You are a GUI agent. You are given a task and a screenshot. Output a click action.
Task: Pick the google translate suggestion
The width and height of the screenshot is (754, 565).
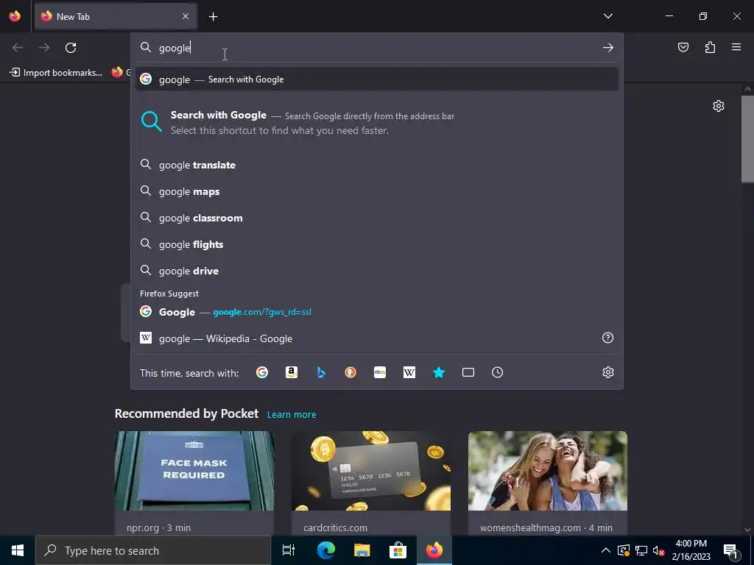click(x=377, y=165)
